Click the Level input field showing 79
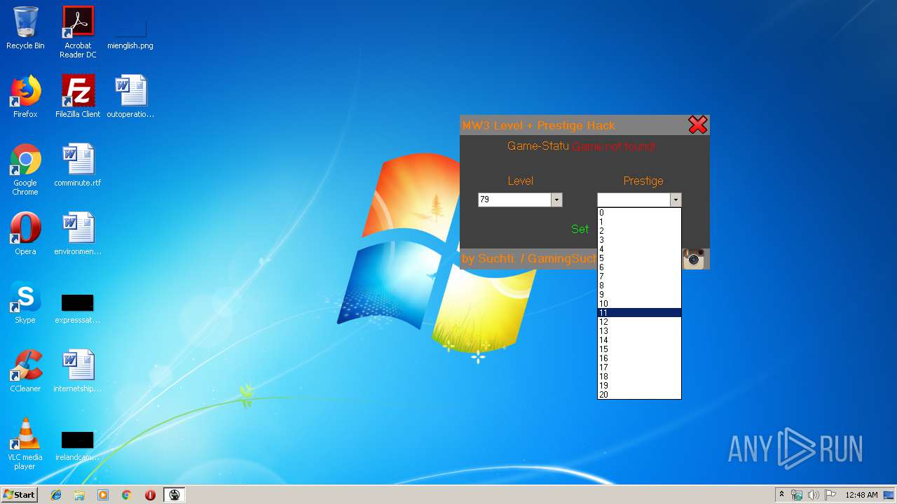The width and height of the screenshot is (897, 504). [x=515, y=200]
